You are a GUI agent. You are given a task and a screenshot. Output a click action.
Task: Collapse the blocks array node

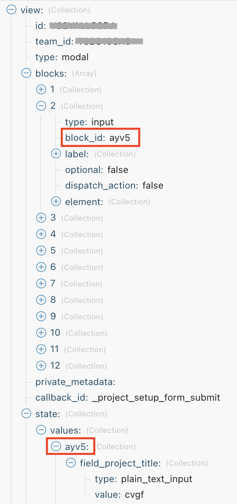click(26, 73)
